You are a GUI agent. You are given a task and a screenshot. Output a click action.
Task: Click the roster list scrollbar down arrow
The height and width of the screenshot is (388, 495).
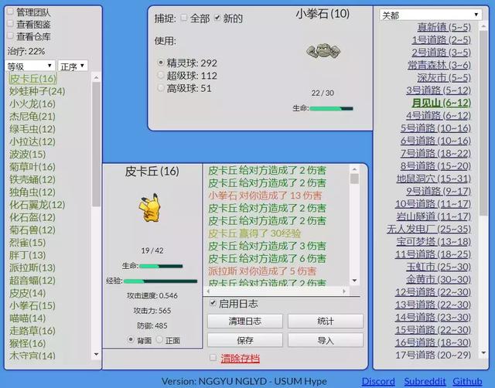point(96,355)
